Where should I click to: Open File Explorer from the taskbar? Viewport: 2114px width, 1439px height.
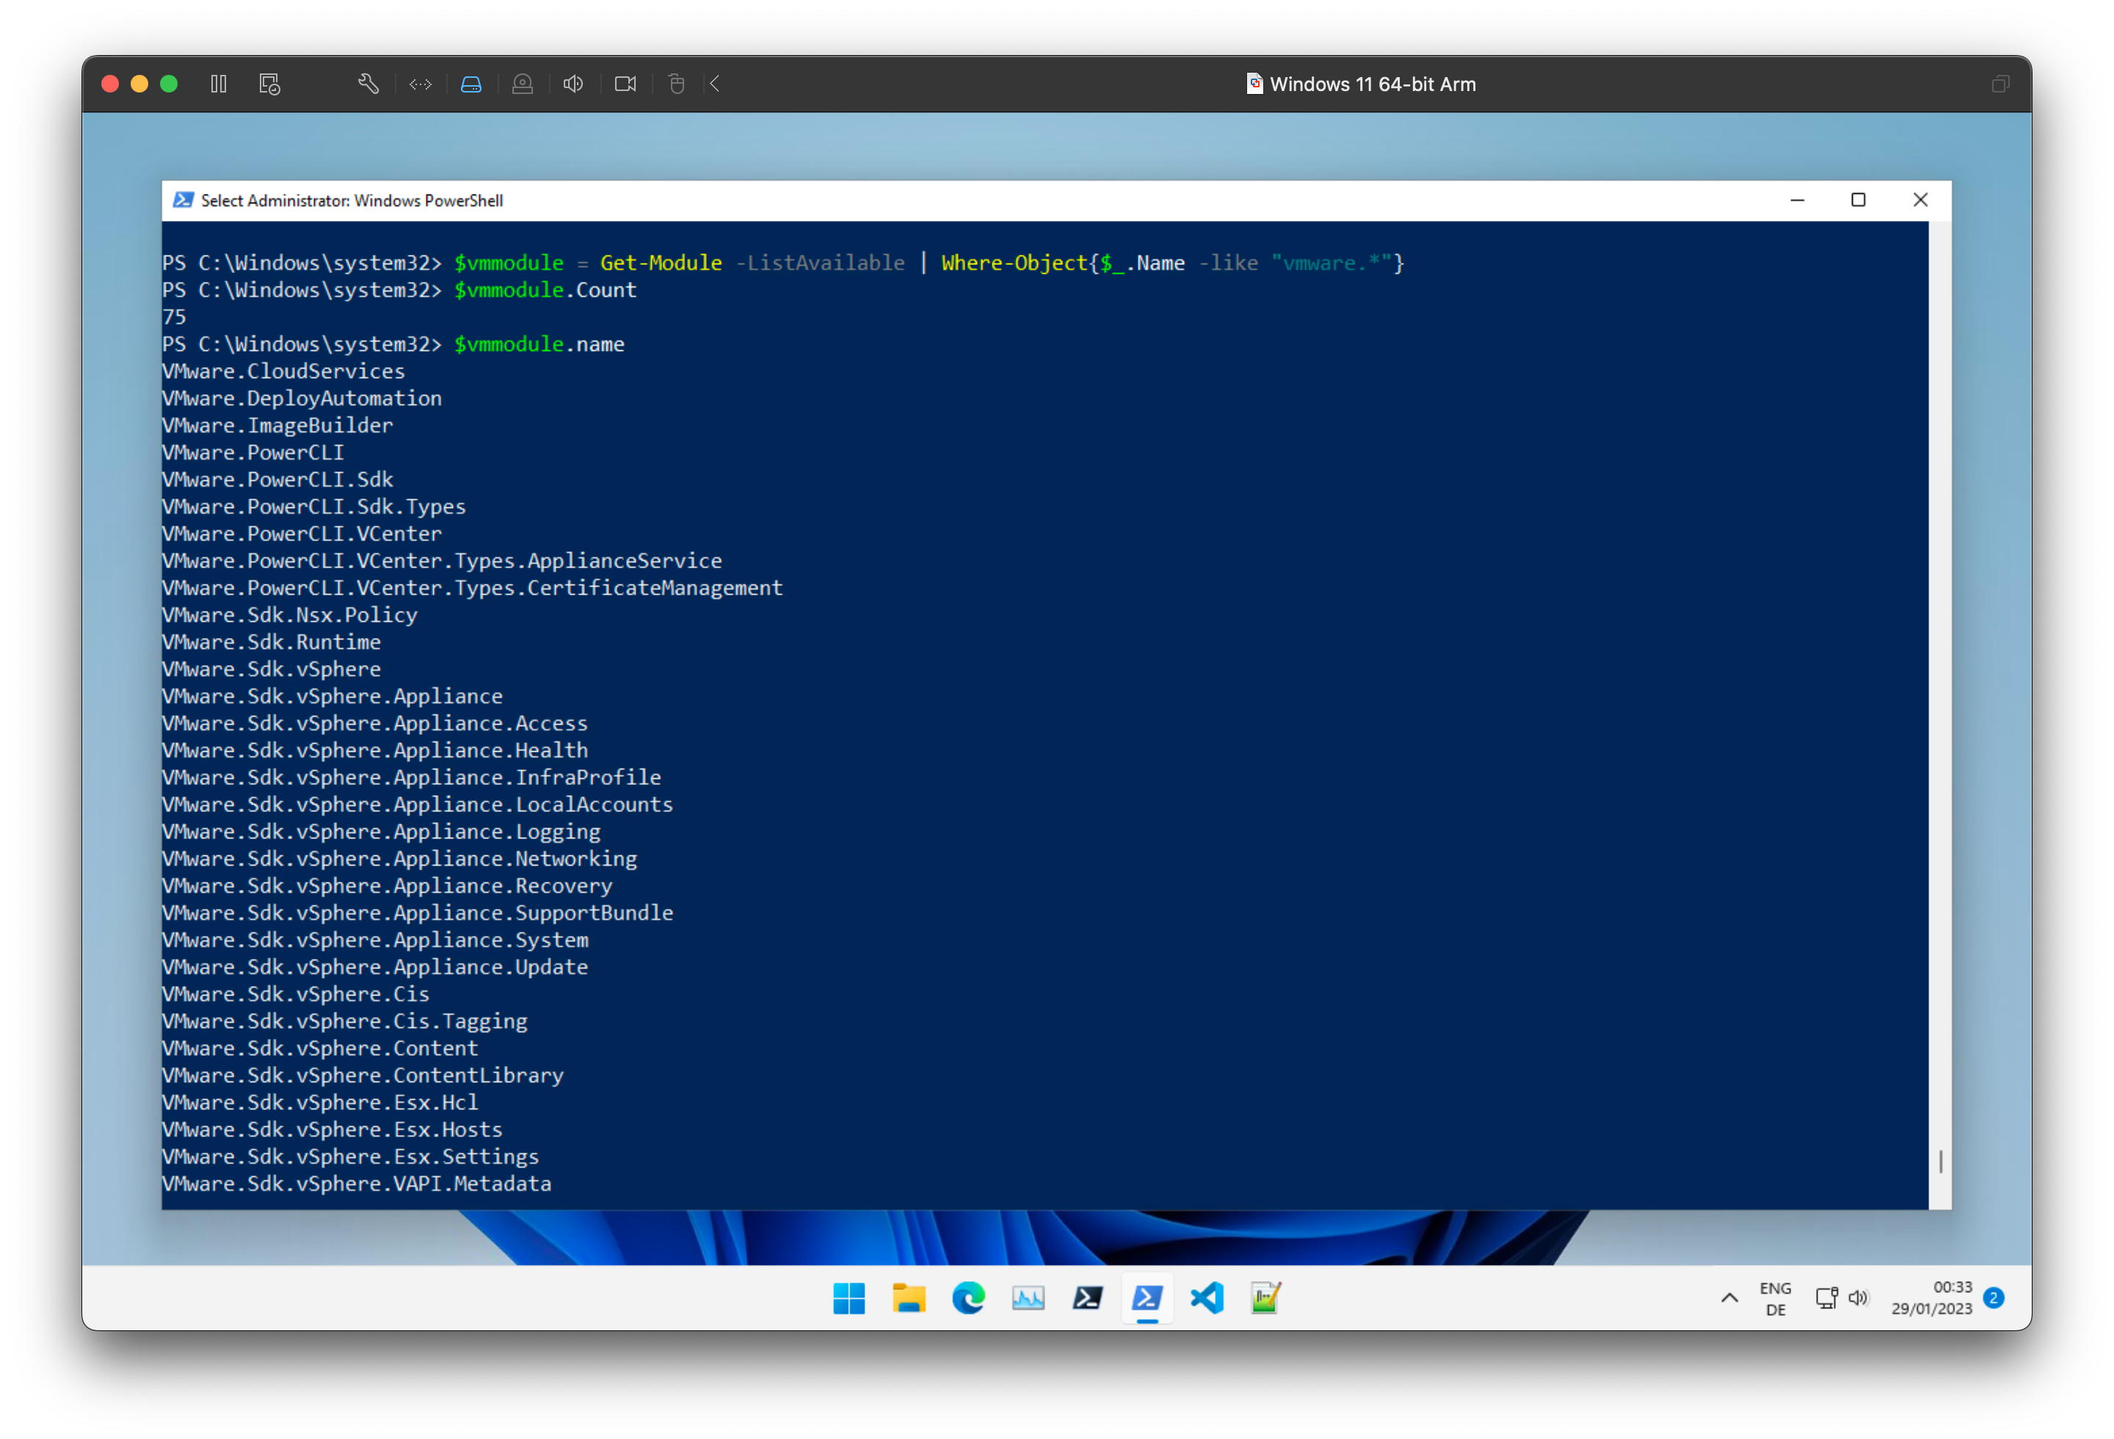(909, 1298)
